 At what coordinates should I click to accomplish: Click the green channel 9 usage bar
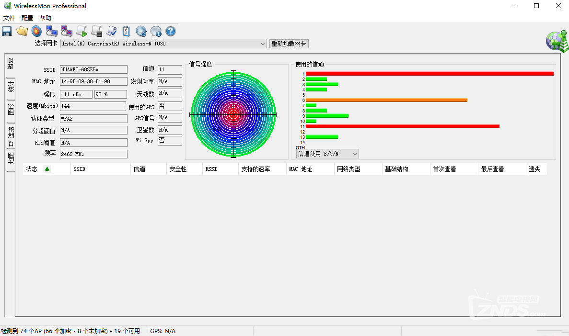click(327, 116)
